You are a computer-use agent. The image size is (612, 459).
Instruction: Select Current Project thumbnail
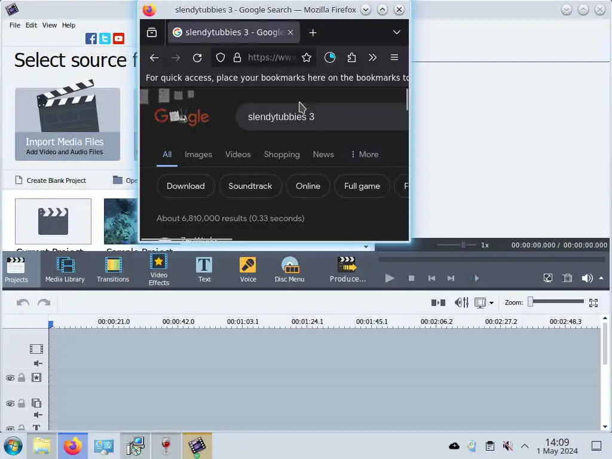(53, 221)
